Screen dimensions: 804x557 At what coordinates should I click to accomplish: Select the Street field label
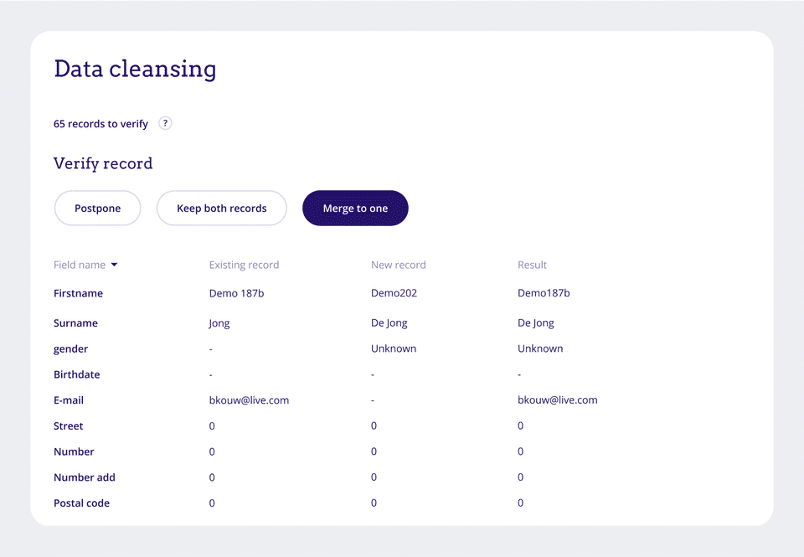68,425
